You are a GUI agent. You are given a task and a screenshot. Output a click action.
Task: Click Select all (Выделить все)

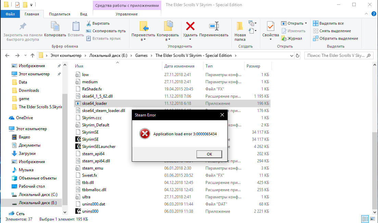point(328,23)
